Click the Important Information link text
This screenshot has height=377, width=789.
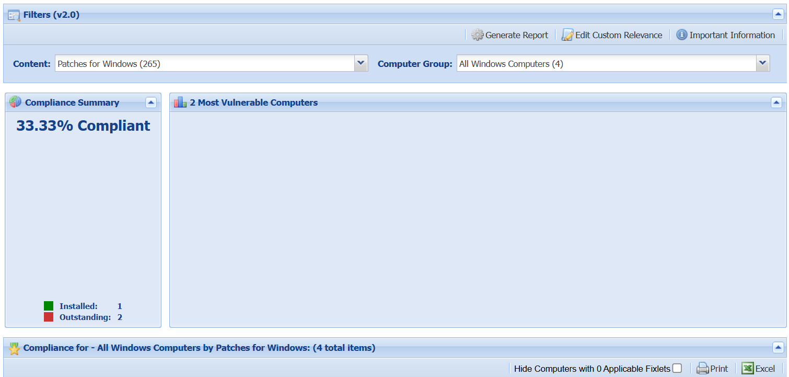pos(732,35)
